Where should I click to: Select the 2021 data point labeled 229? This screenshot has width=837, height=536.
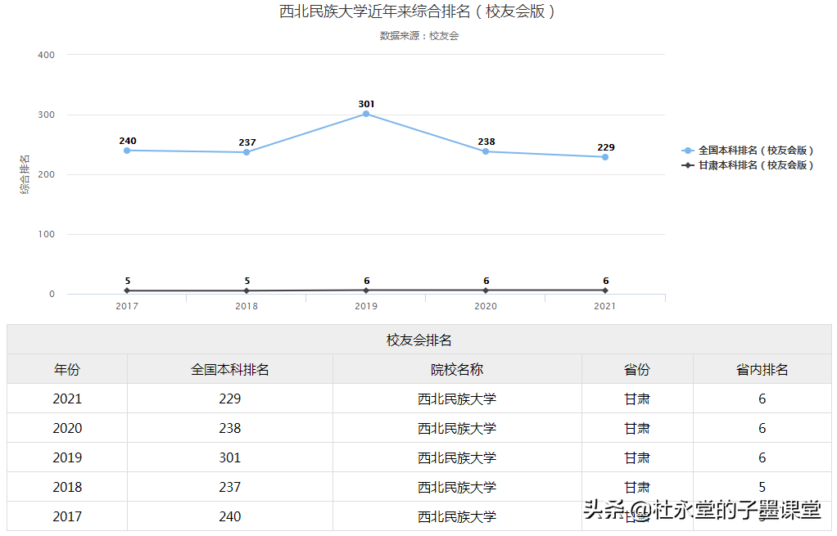(604, 156)
